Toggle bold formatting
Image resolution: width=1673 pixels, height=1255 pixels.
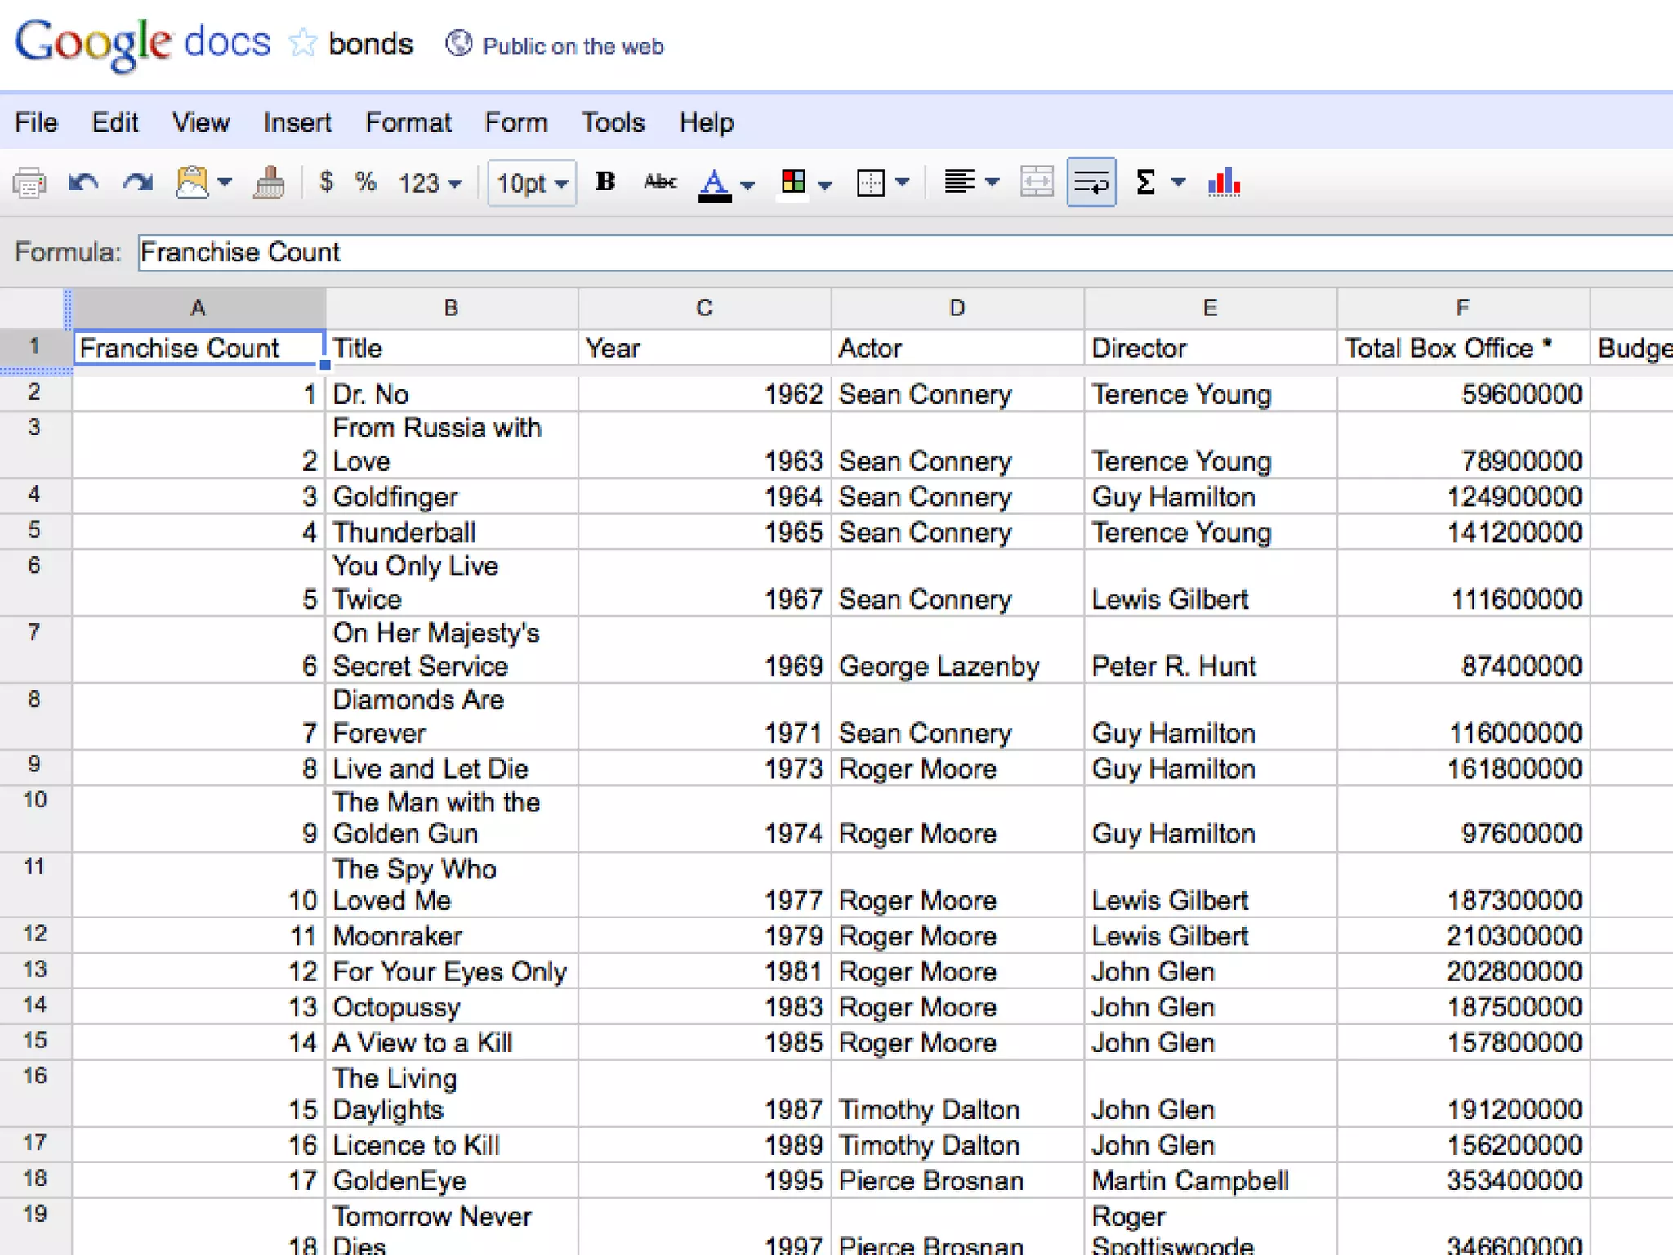605,181
